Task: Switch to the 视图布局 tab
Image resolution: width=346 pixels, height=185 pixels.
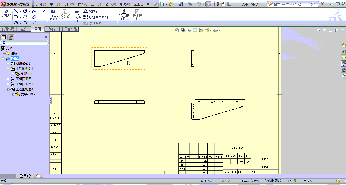Action: 8,29
